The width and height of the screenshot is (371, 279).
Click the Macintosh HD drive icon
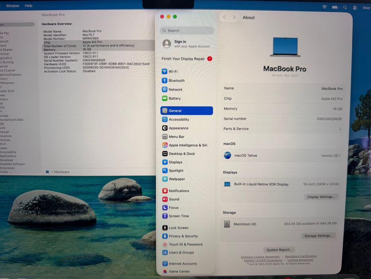[227, 224]
